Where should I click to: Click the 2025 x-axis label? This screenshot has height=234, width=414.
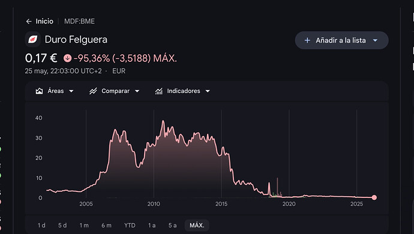(357, 204)
